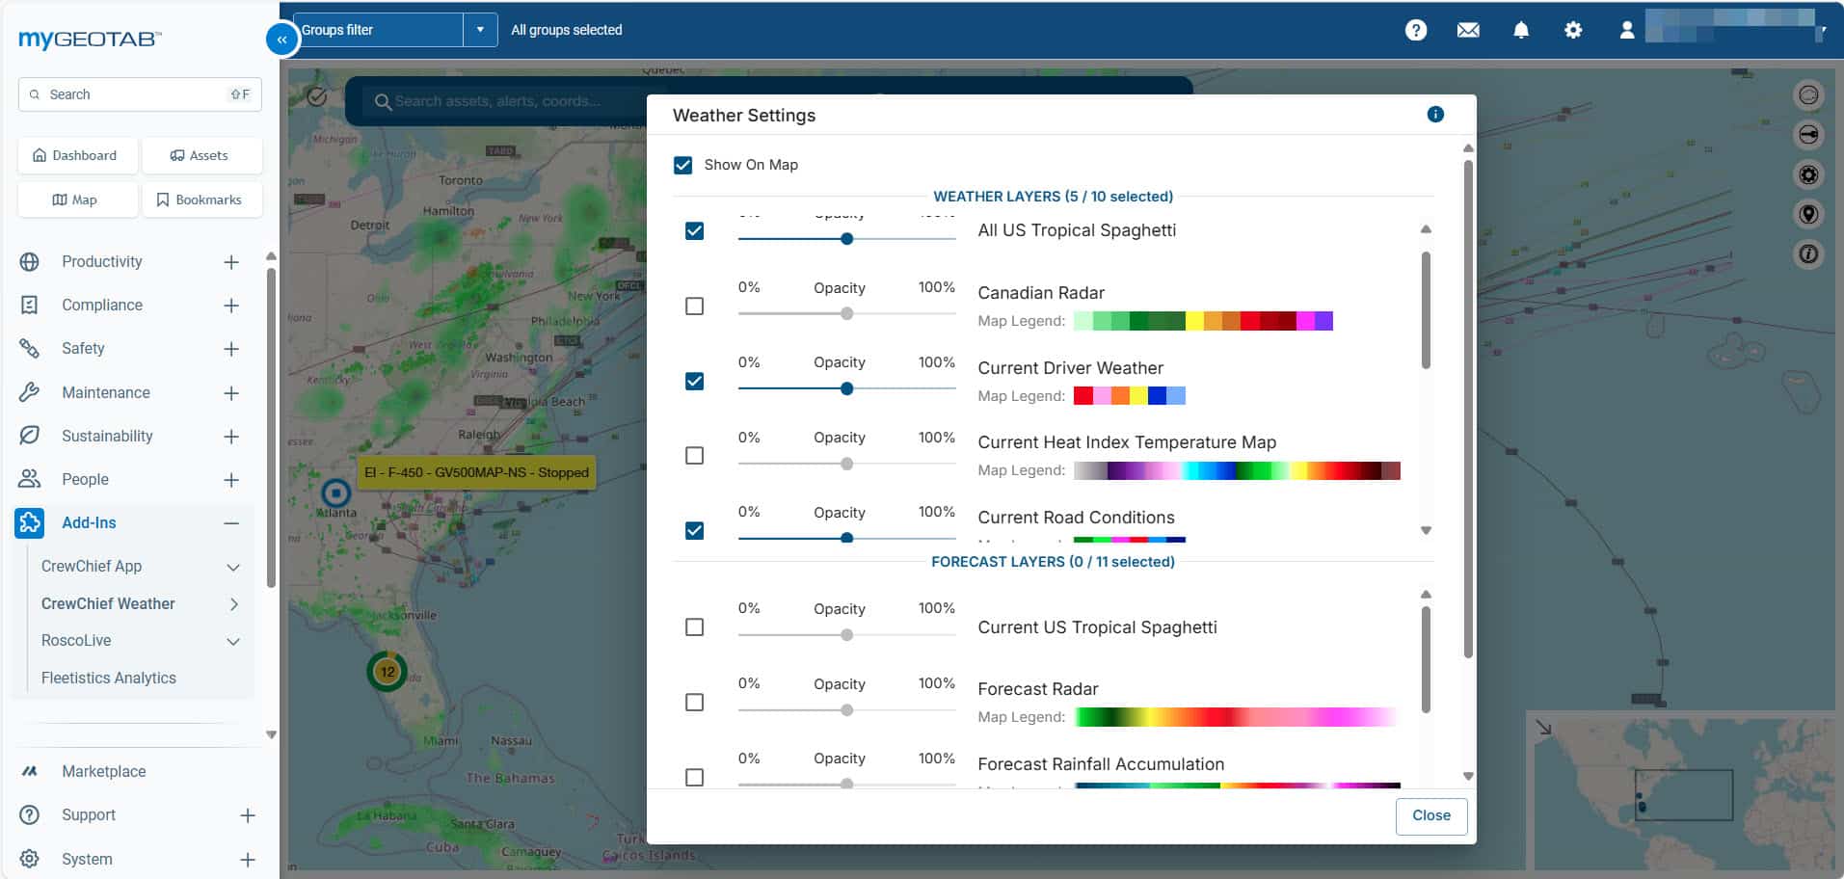Open Marketplace menu item

coord(104,771)
